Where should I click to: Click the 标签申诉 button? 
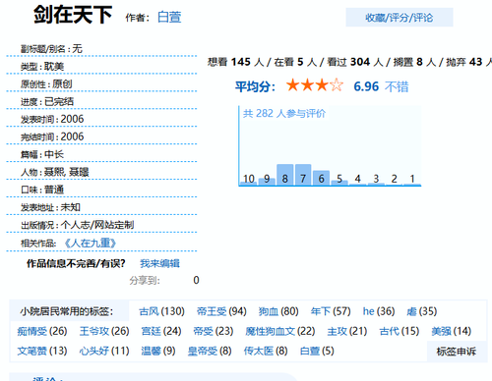pos(457,352)
